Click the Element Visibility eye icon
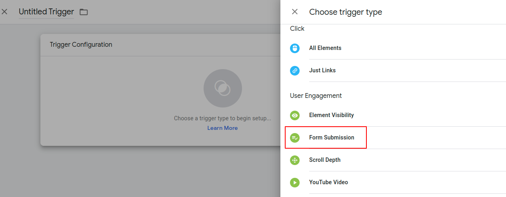The width and height of the screenshot is (506, 197). tap(295, 115)
